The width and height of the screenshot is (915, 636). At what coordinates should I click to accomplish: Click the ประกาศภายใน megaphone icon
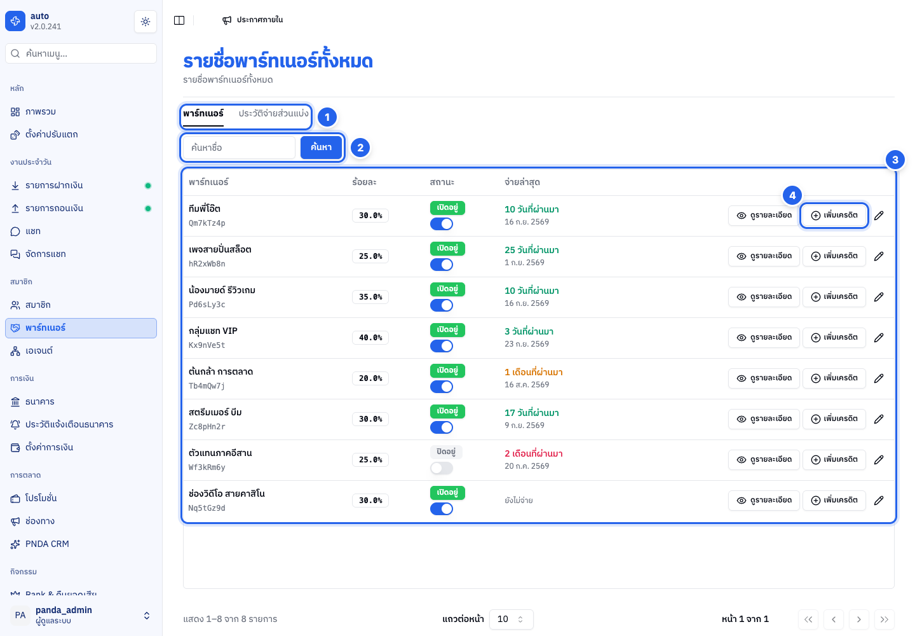[x=227, y=20]
